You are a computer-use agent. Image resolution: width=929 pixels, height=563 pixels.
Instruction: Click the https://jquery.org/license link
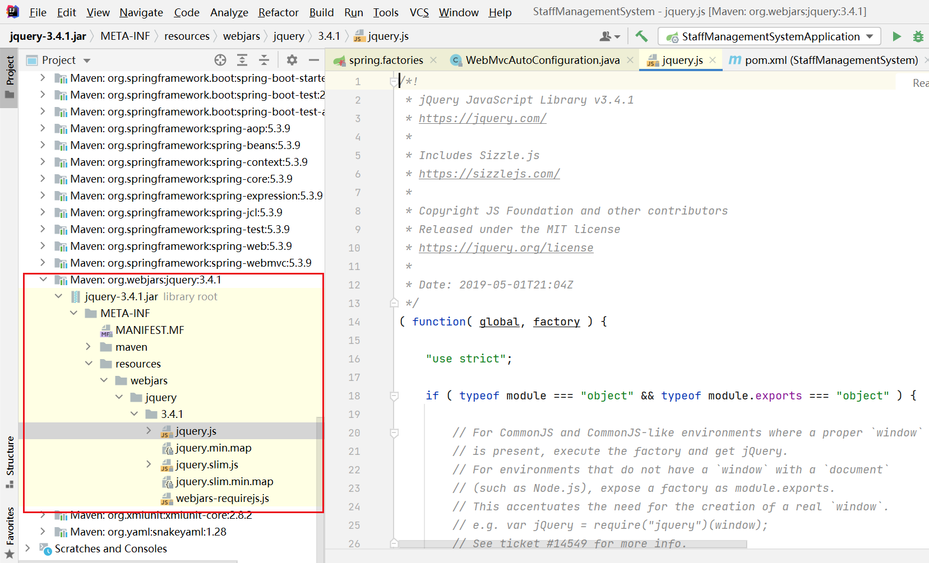[506, 248]
